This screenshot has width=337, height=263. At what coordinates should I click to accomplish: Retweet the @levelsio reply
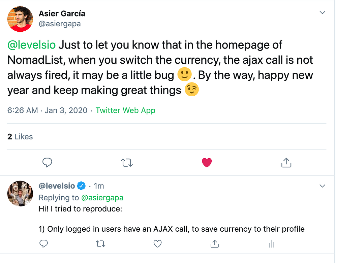[x=100, y=243]
